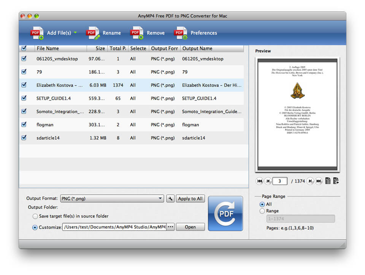This screenshot has height=275, width=365.
Task: Open output settings with the wrench icon
Action: click(x=170, y=198)
